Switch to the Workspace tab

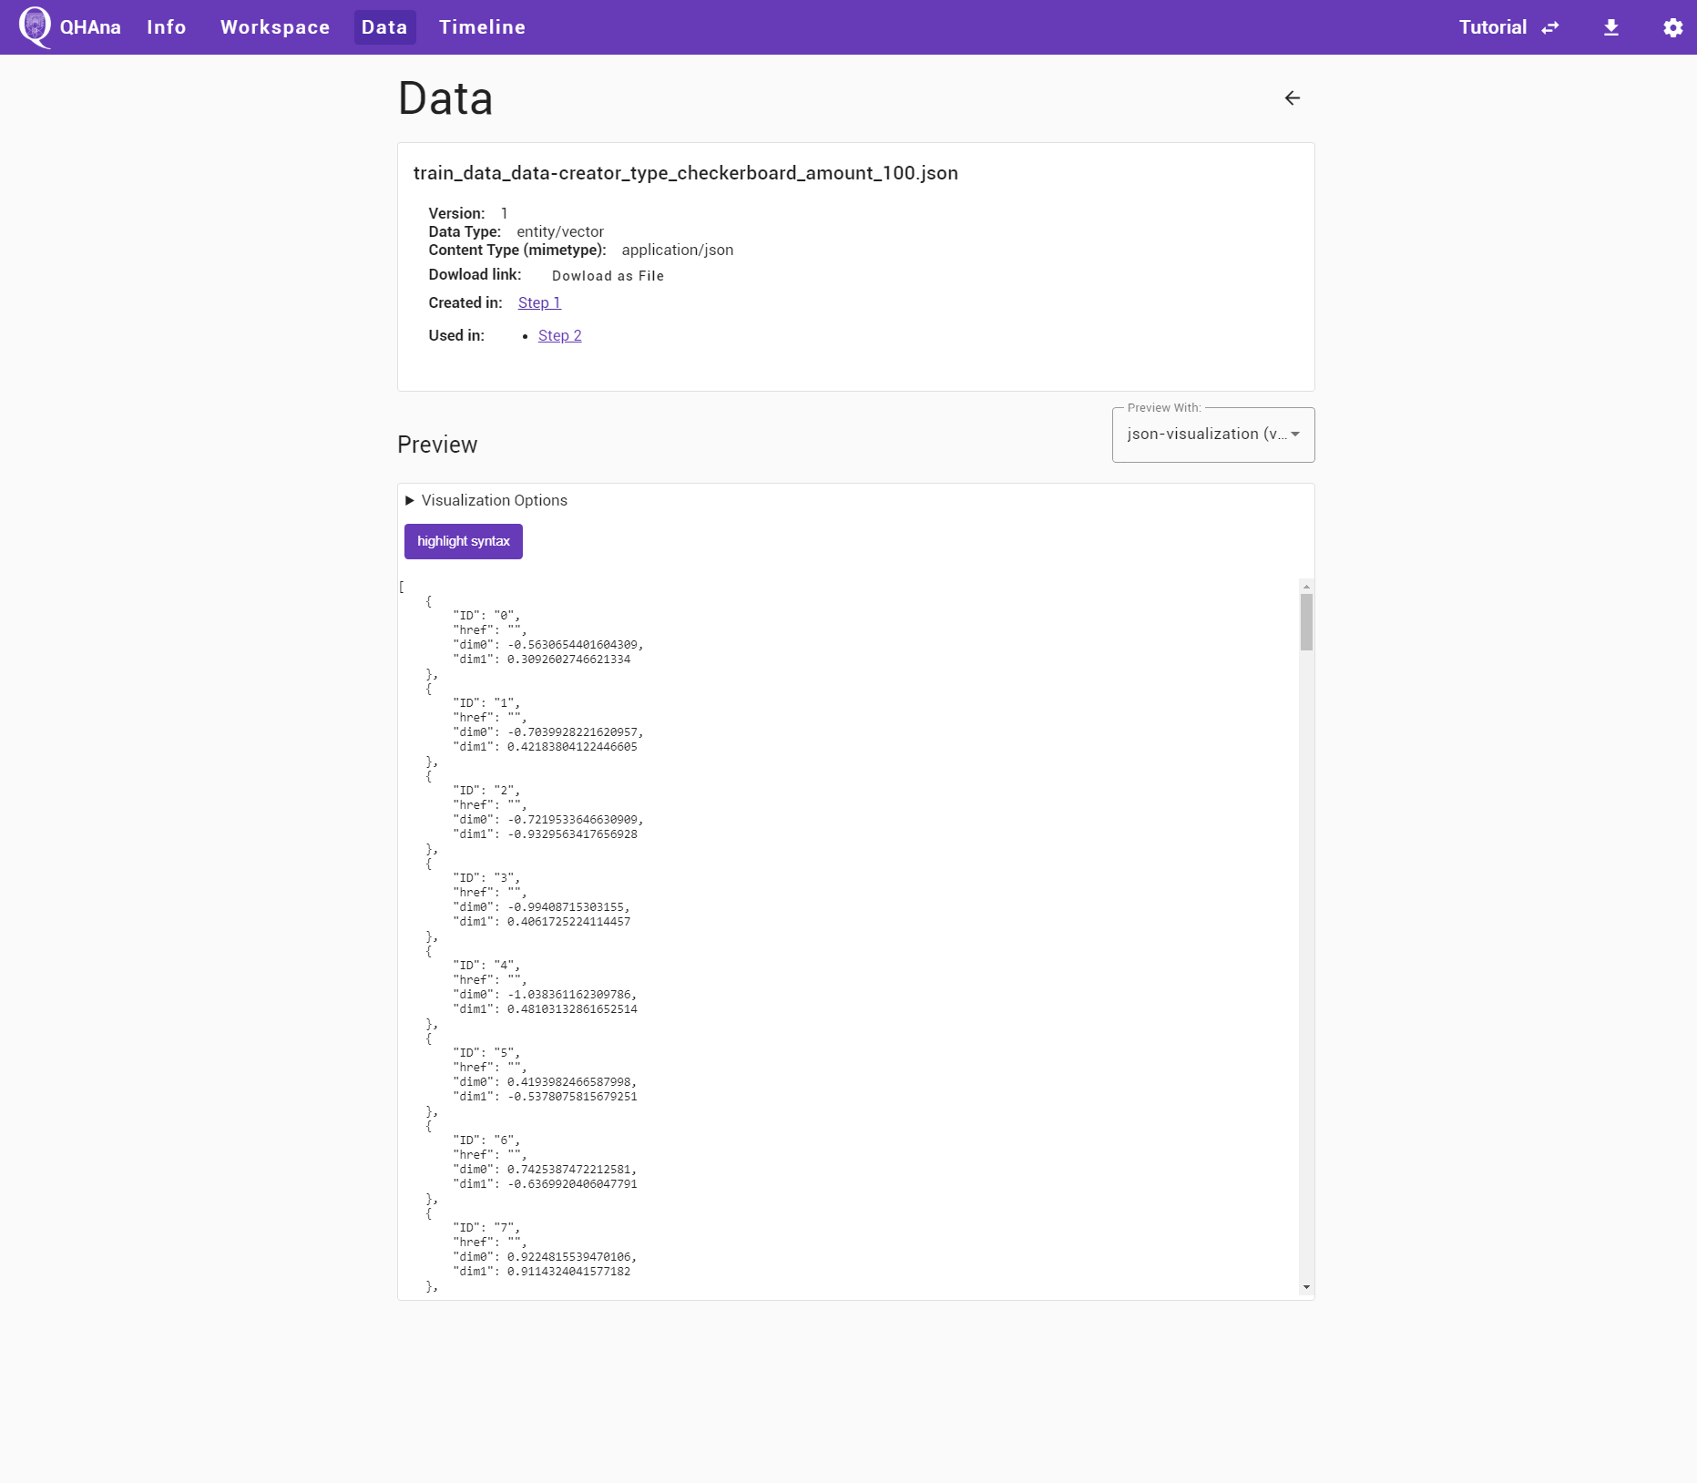coord(275,27)
